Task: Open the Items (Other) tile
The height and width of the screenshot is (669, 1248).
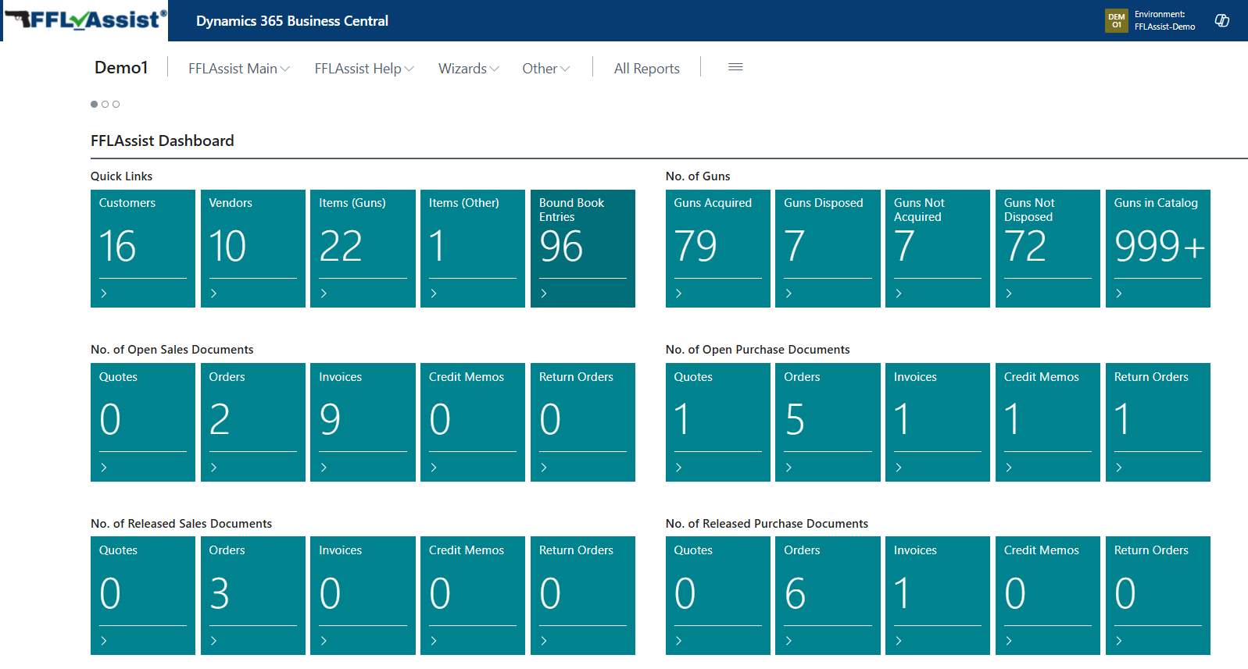Action: click(473, 248)
